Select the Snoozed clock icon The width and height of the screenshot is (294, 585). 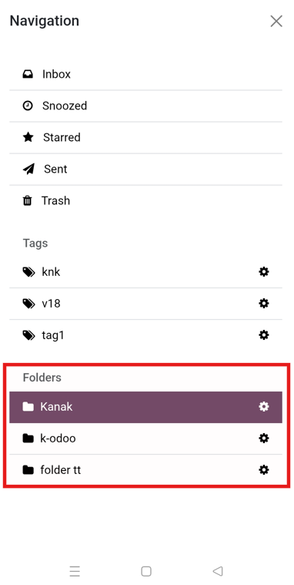tap(28, 106)
